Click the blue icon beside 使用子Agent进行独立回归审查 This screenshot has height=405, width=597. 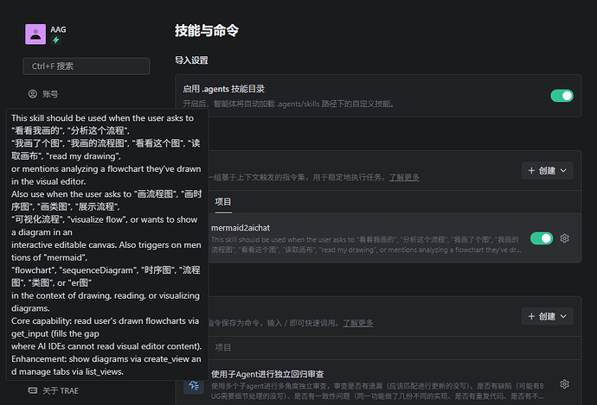click(x=194, y=385)
